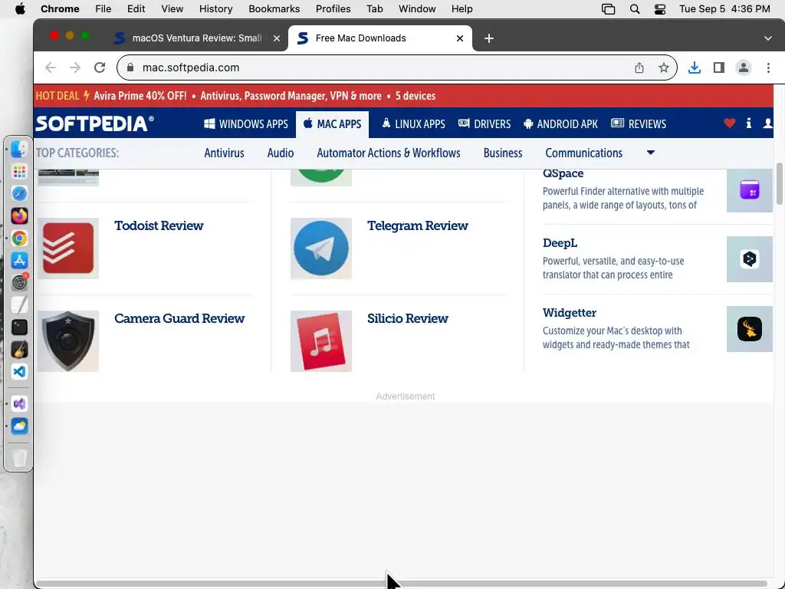Expand the tab search chevron in Chrome
This screenshot has height=589, width=785.
[x=767, y=38]
